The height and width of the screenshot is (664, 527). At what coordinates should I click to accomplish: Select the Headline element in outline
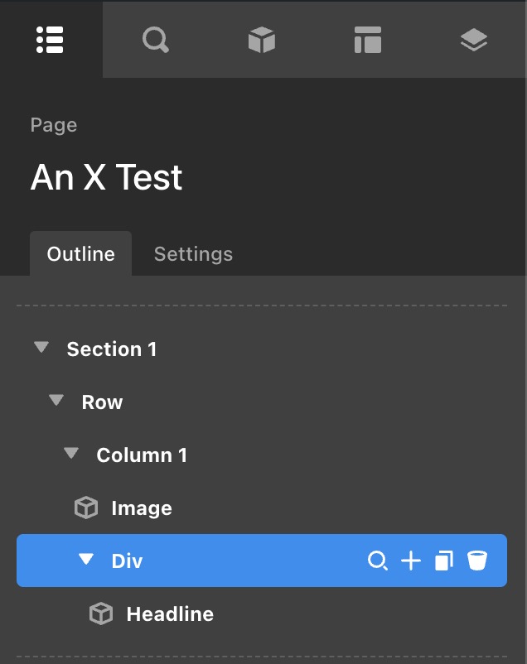point(170,614)
